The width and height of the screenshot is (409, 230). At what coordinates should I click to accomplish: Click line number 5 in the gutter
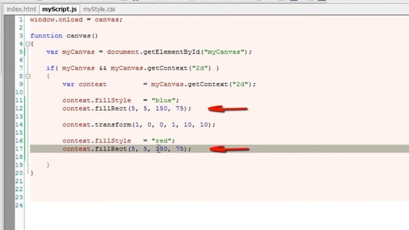[x=21, y=52]
